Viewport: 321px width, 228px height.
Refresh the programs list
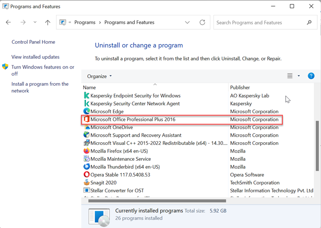[202, 22]
